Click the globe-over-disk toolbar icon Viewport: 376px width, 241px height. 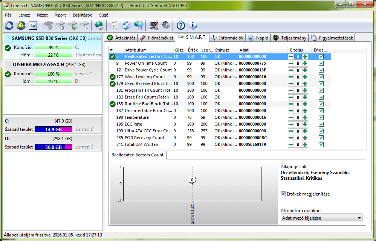pos(99,25)
